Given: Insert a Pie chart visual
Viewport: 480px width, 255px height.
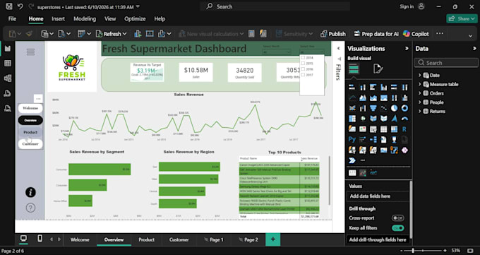Looking at the screenshot, I should click(x=395, y=108).
